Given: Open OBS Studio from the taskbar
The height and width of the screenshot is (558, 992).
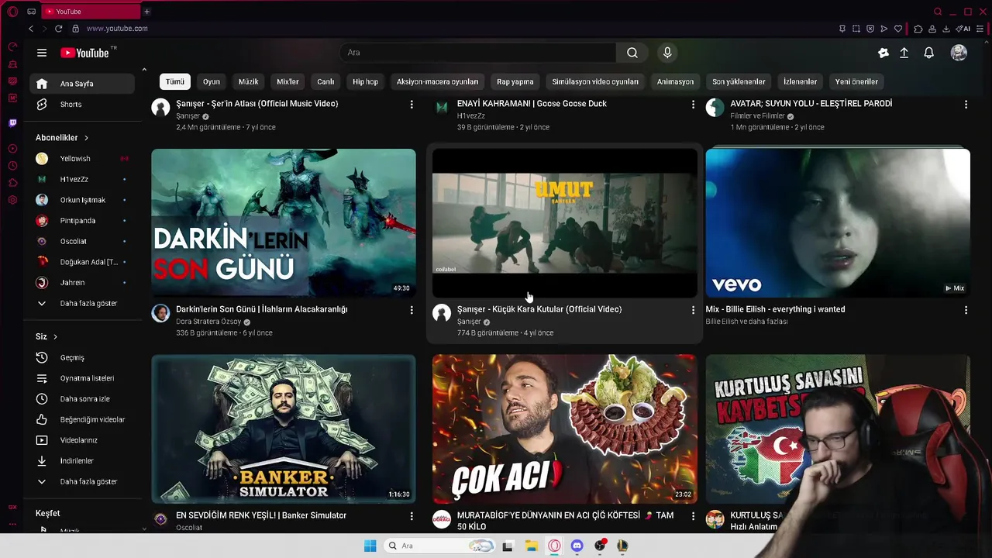Looking at the screenshot, I should pos(599,546).
